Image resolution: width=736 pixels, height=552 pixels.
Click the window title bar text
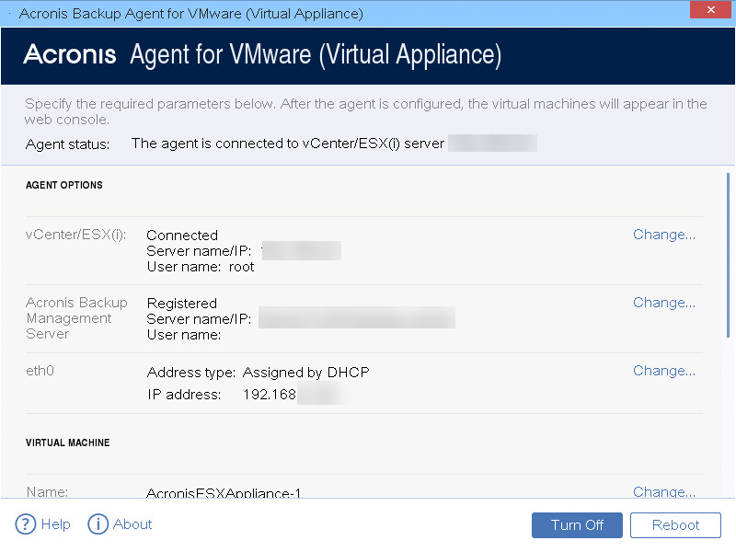[x=190, y=14]
